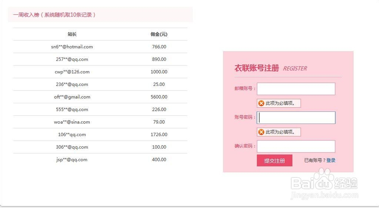Screen dimensions: 379x208
Task: Select the sn6**@hotmail.com row
Action: tap(72, 47)
